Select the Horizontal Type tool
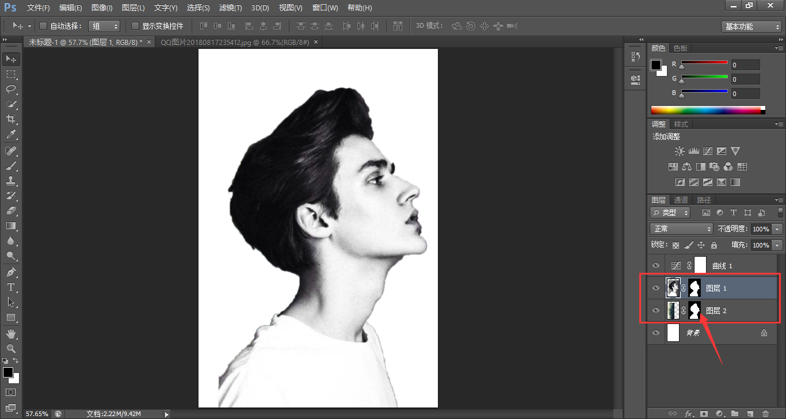This screenshot has width=786, height=419. coord(10,287)
